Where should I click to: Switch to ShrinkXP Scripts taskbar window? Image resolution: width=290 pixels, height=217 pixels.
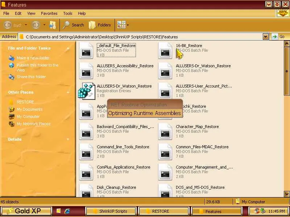point(111,211)
